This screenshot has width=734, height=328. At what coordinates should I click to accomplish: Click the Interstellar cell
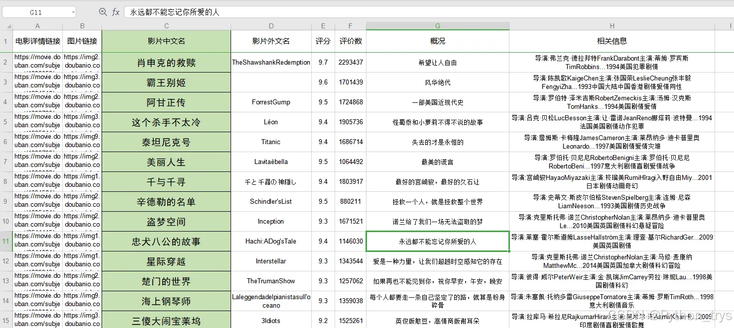[x=271, y=261]
